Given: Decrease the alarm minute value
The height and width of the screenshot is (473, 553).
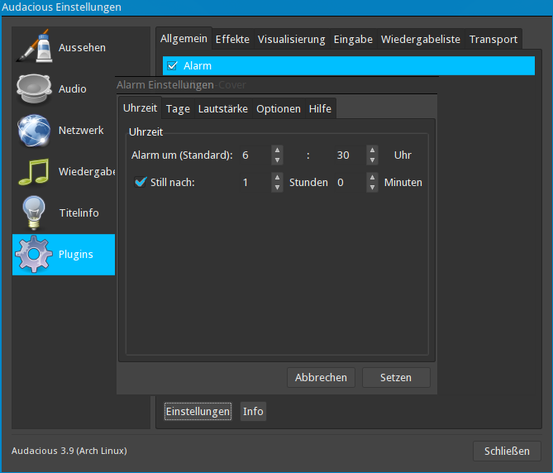Looking at the screenshot, I should click(x=372, y=160).
